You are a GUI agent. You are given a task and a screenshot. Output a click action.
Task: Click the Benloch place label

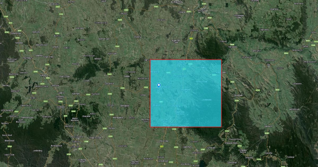pyautogui.click(x=98, y=59)
